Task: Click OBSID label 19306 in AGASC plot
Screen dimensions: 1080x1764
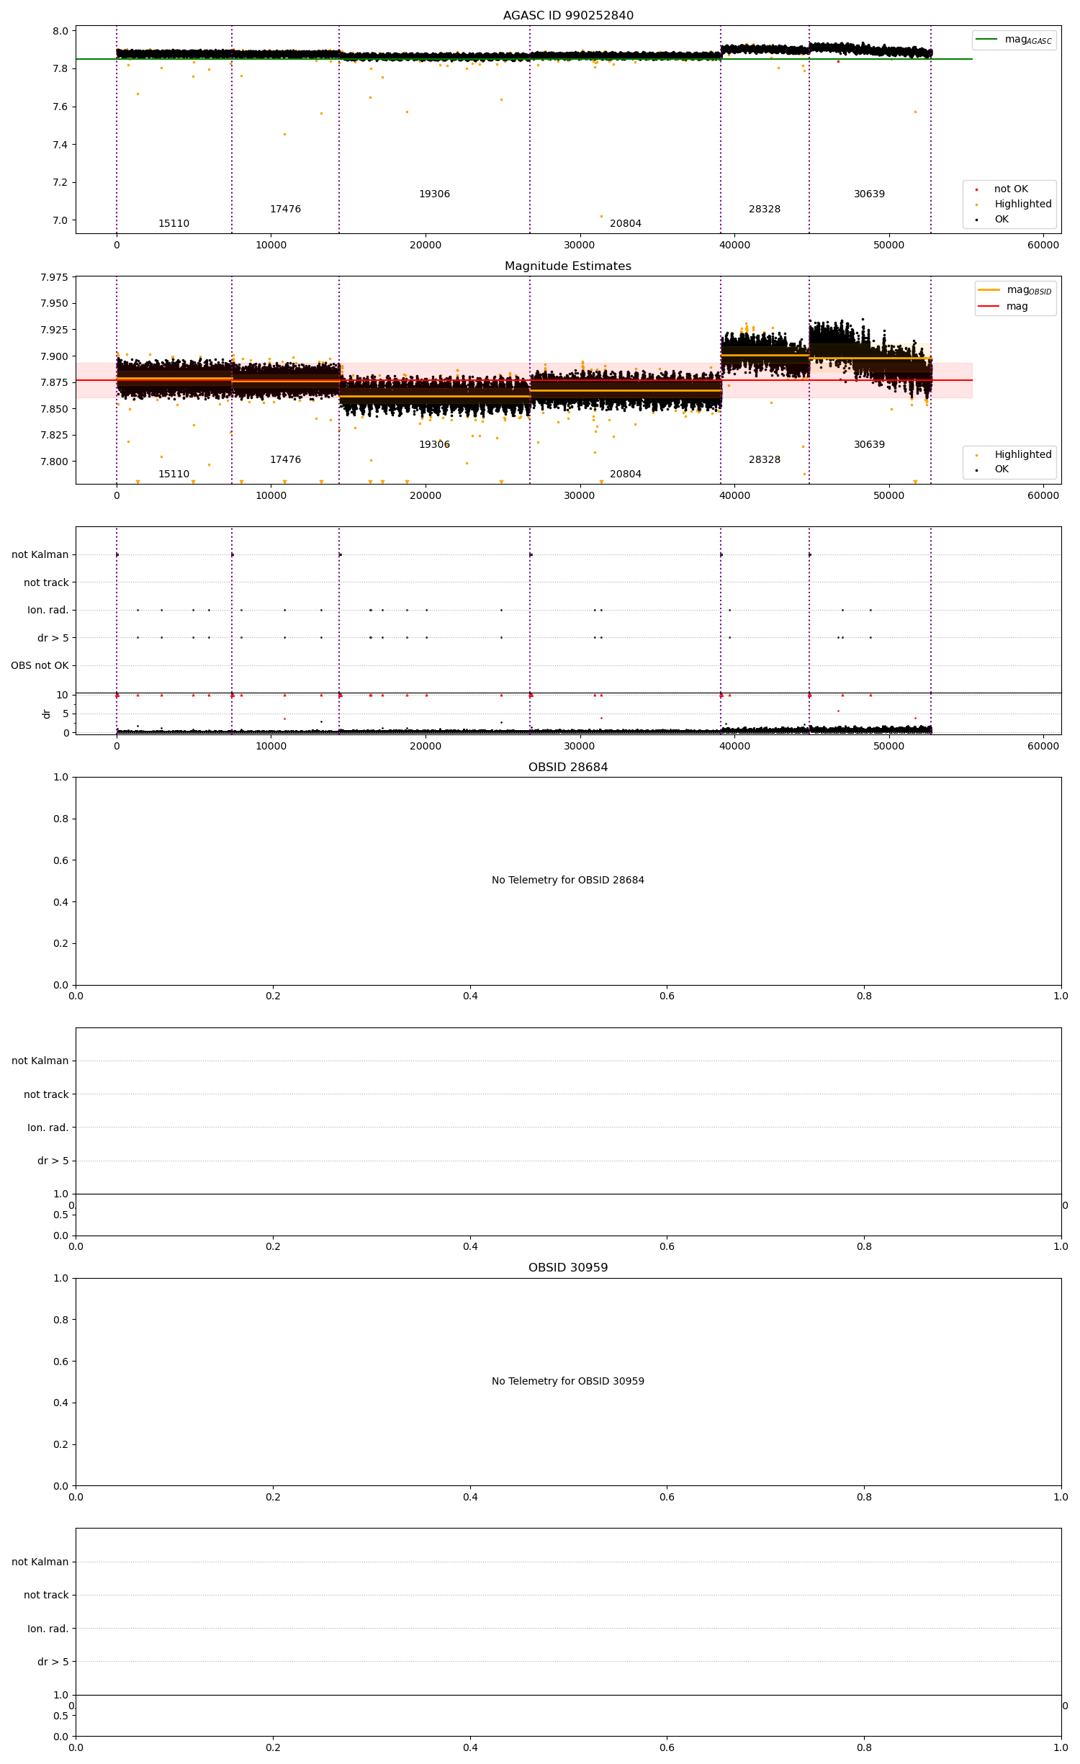Action: click(x=435, y=194)
